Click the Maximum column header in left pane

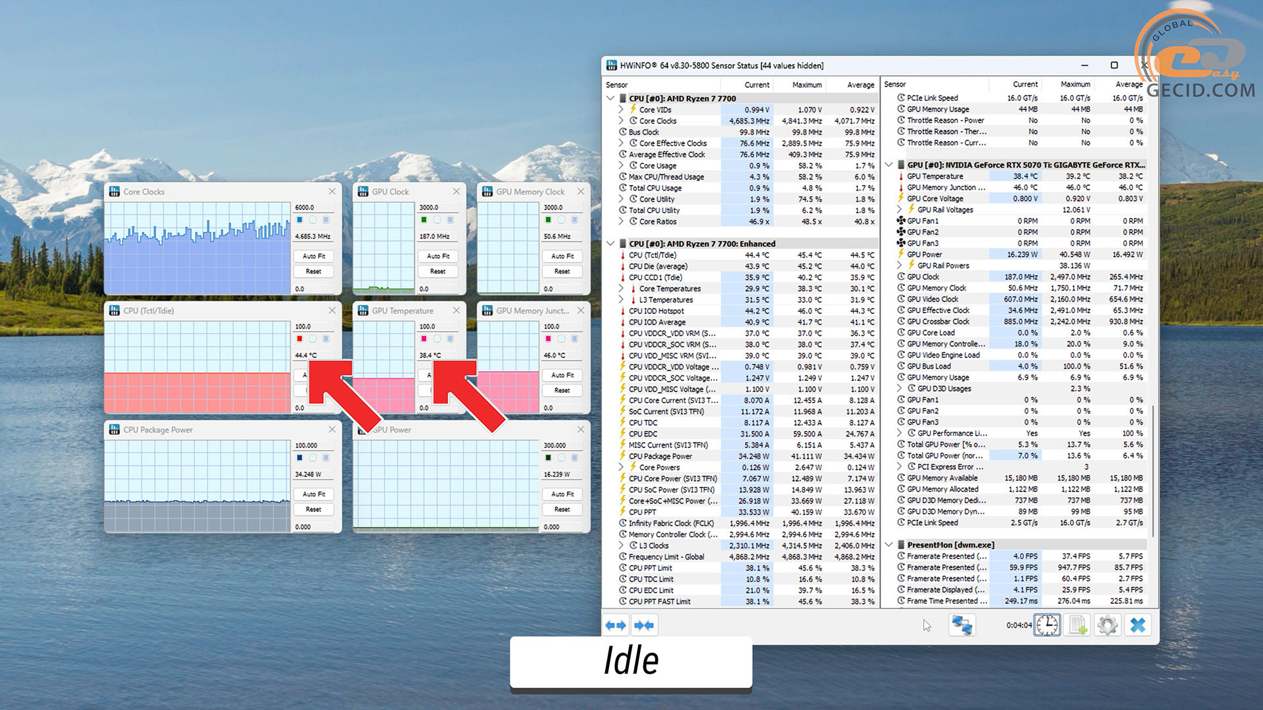(799, 85)
